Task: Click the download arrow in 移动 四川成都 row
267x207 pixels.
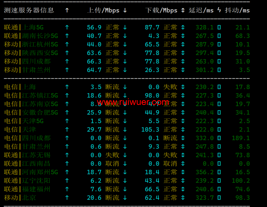Action: 125,62
